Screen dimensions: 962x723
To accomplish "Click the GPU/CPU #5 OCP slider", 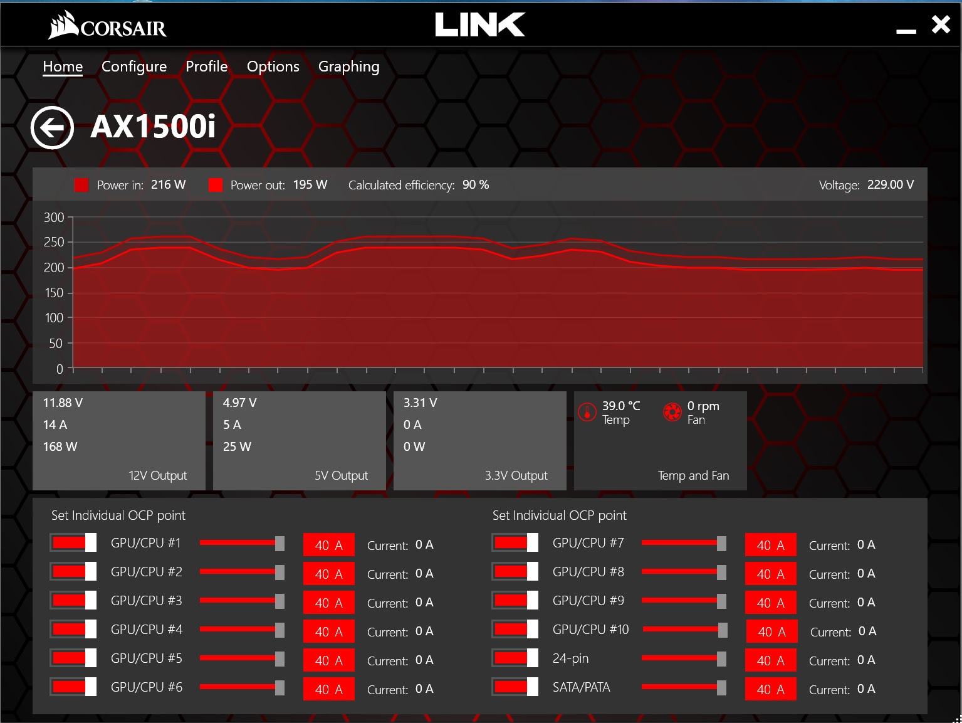I will pos(242,658).
